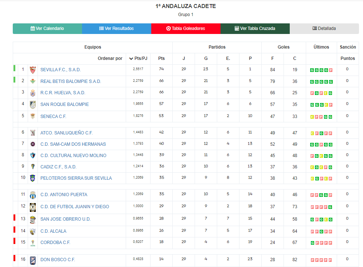Viewport: 363px width, 267px height.
Task: Open CORDOBA C.F. team link
Action: coord(55,243)
